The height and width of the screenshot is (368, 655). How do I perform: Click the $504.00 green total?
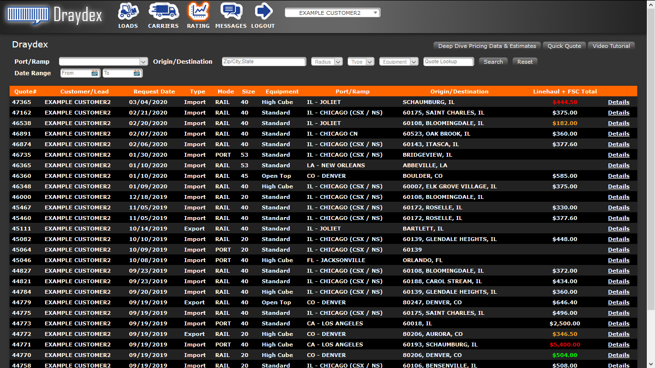point(565,355)
